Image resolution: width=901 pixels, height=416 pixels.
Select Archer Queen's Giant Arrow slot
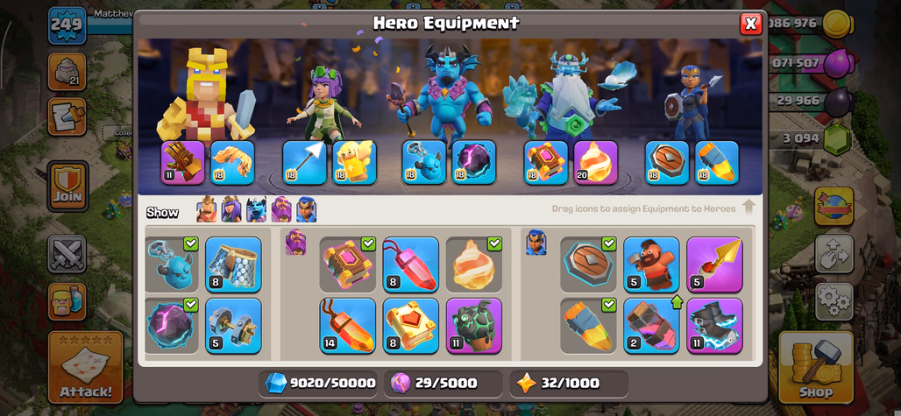pos(304,162)
